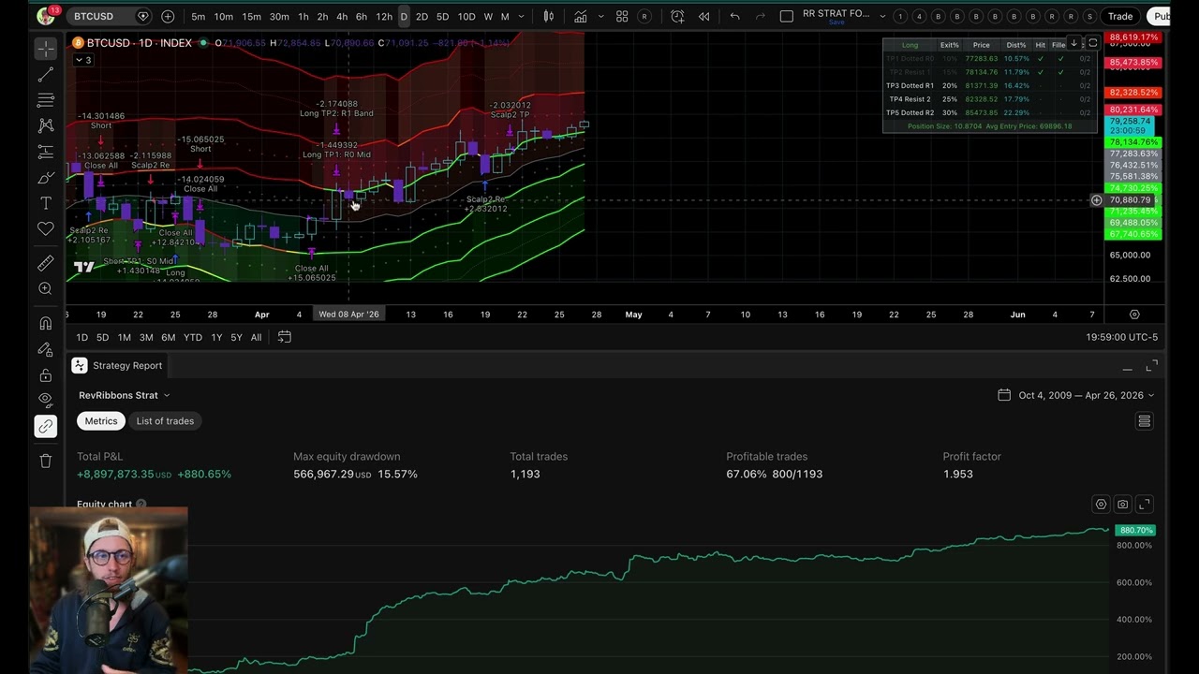Open equity chart settings gear
Image resolution: width=1199 pixels, height=674 pixels.
pyautogui.click(x=1101, y=505)
